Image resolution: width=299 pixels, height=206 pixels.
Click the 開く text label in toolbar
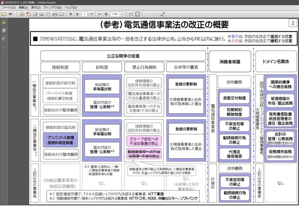point(11,14)
